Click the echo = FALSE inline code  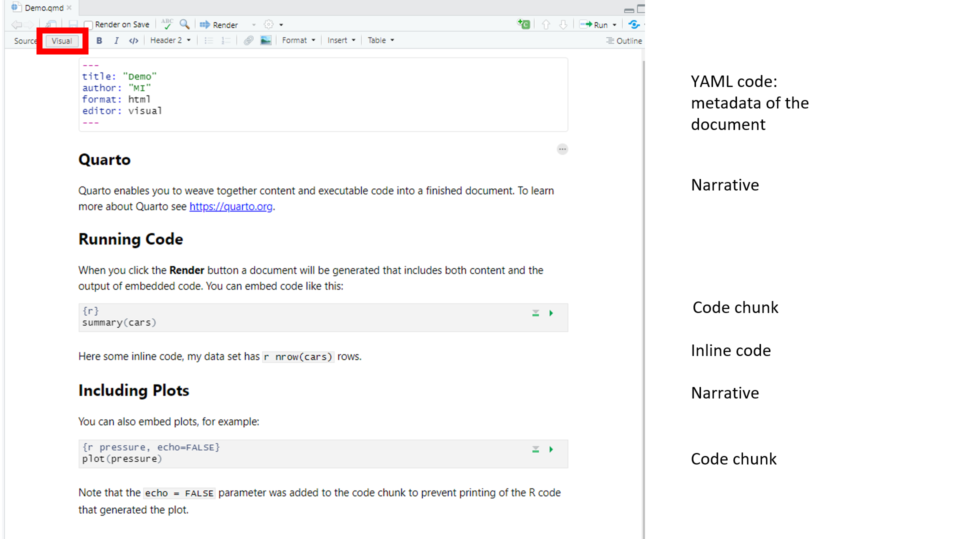[x=179, y=493]
